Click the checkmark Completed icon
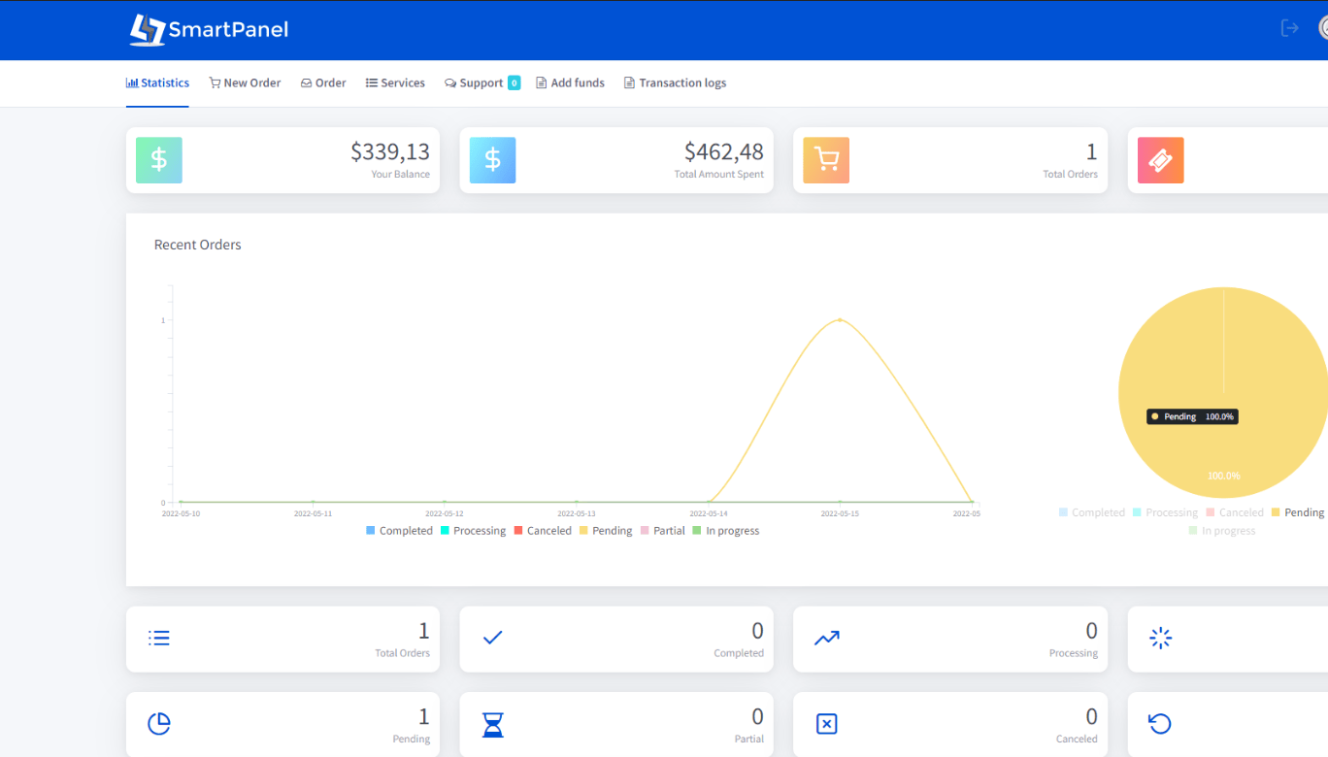This screenshot has height=757, width=1328. tap(493, 639)
